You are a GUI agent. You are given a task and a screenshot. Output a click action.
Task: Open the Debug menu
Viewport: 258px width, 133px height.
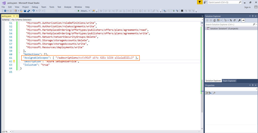tap(35, 7)
